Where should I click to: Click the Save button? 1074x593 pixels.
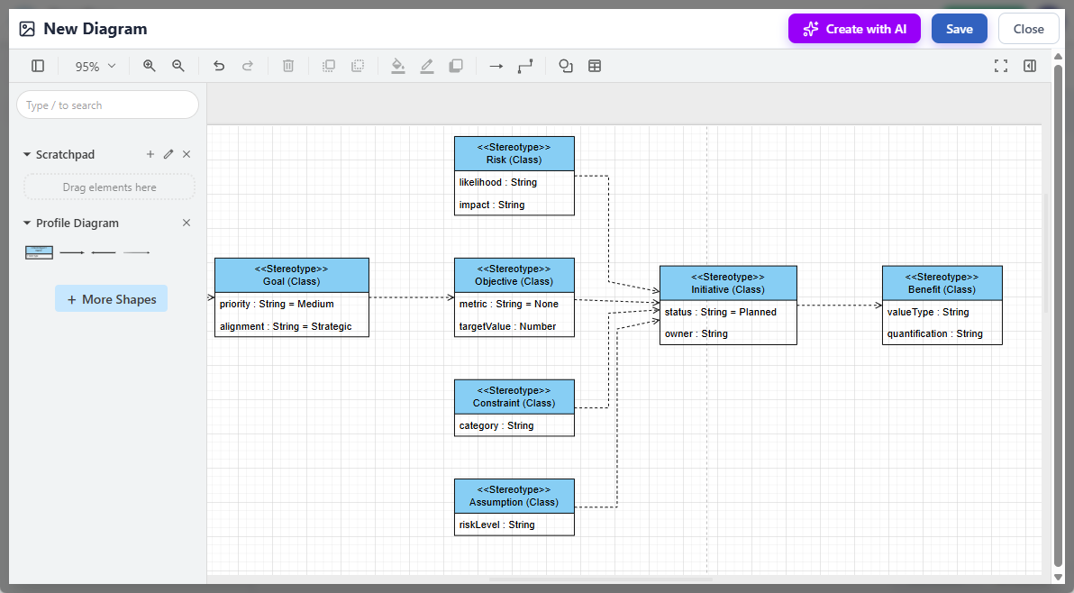click(x=959, y=28)
